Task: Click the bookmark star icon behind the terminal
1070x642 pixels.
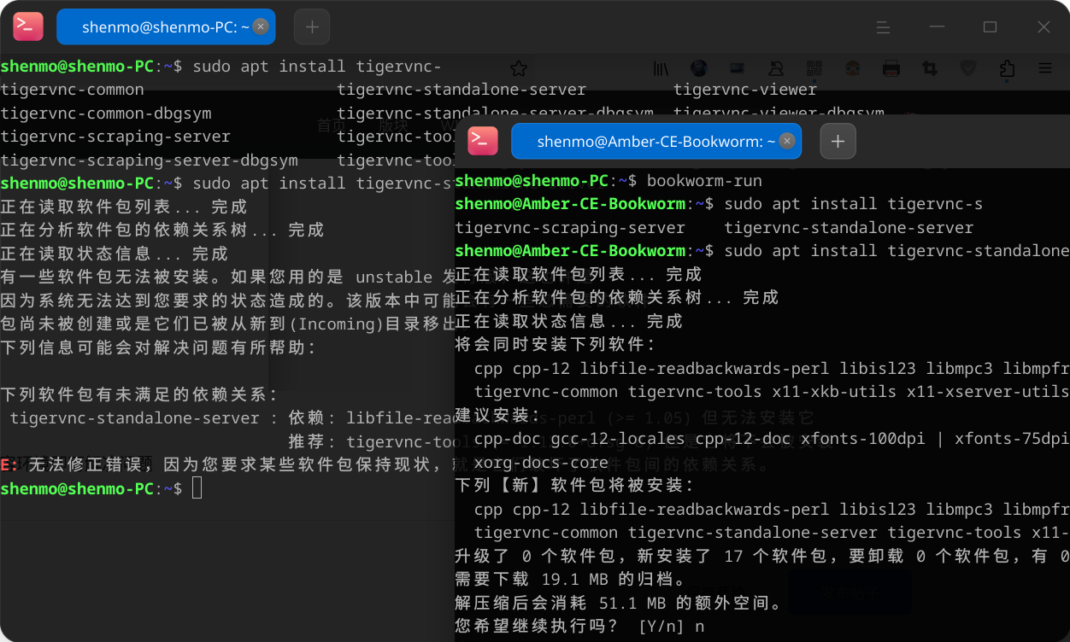Action: [518, 69]
